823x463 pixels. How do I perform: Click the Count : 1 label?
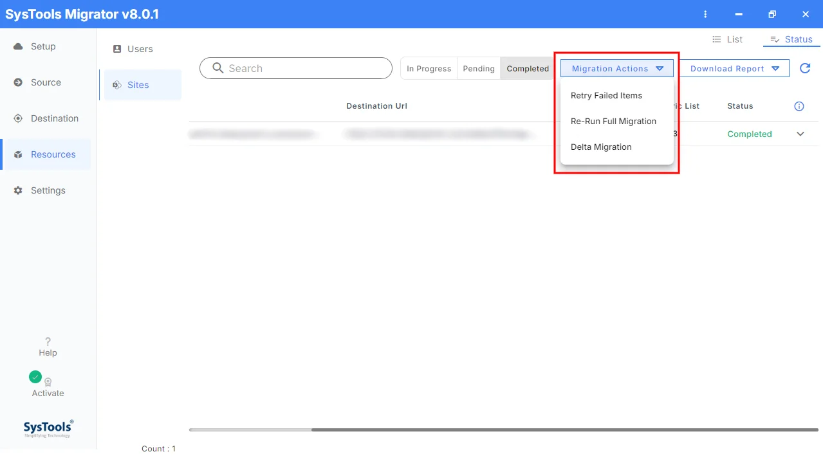point(158,449)
